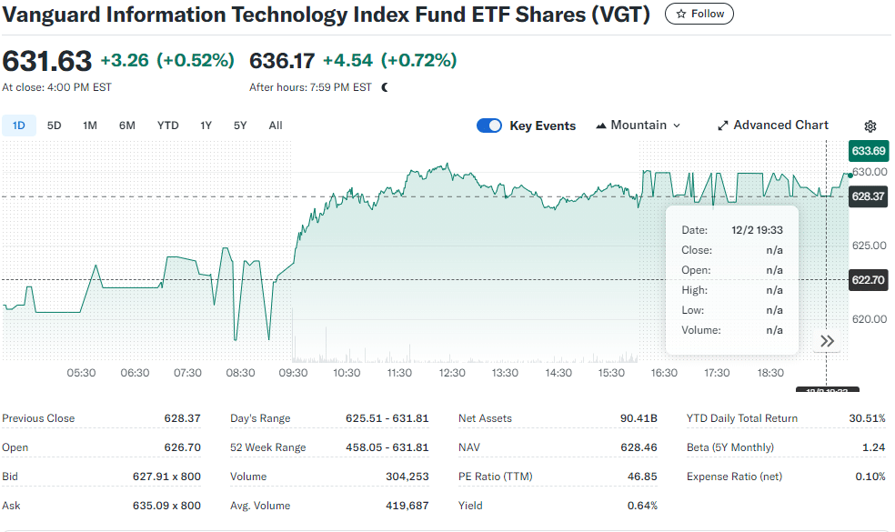The image size is (895, 532).
Task: Open the Advanced Chart link
Action: click(x=773, y=125)
